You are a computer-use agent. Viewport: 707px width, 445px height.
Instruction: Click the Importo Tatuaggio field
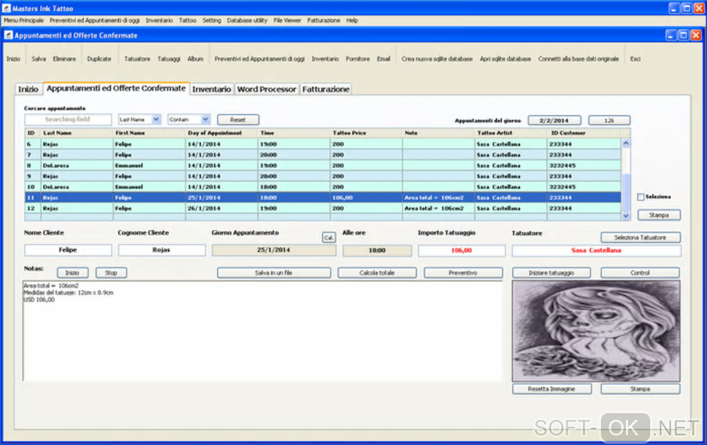tap(462, 251)
